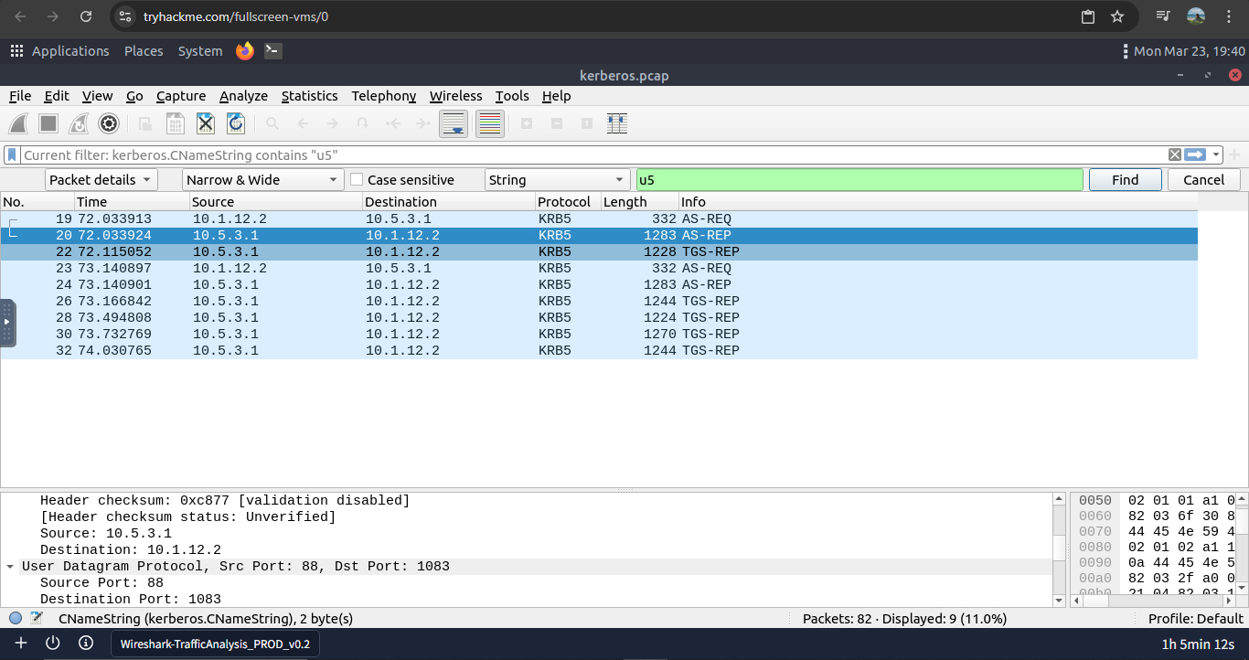Click the Cancel button in the find bar

tap(1203, 180)
